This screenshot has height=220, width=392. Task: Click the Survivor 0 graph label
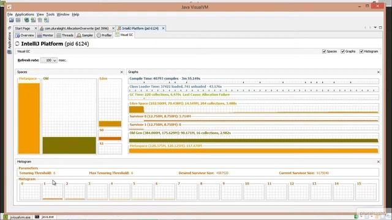tap(160, 117)
